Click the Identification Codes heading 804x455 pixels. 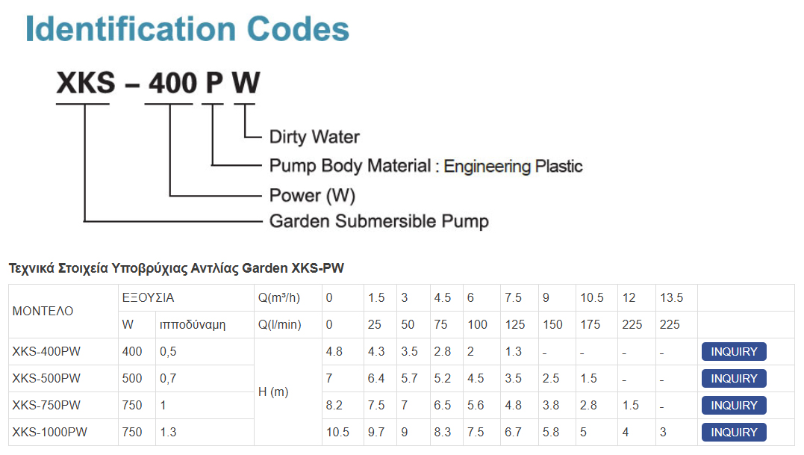pos(187,28)
